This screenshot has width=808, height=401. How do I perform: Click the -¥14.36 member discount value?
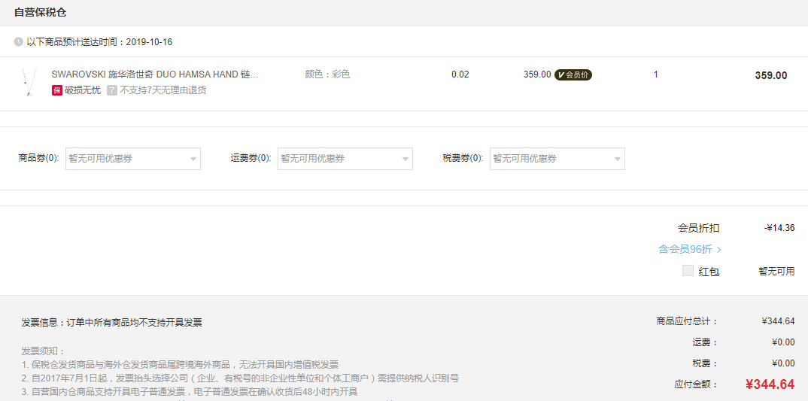pos(779,228)
